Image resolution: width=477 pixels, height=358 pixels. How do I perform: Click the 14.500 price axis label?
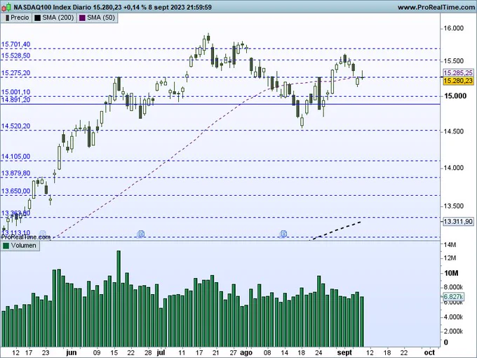coord(454,131)
